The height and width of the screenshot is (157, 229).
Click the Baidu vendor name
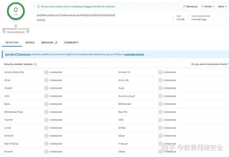point(7,104)
